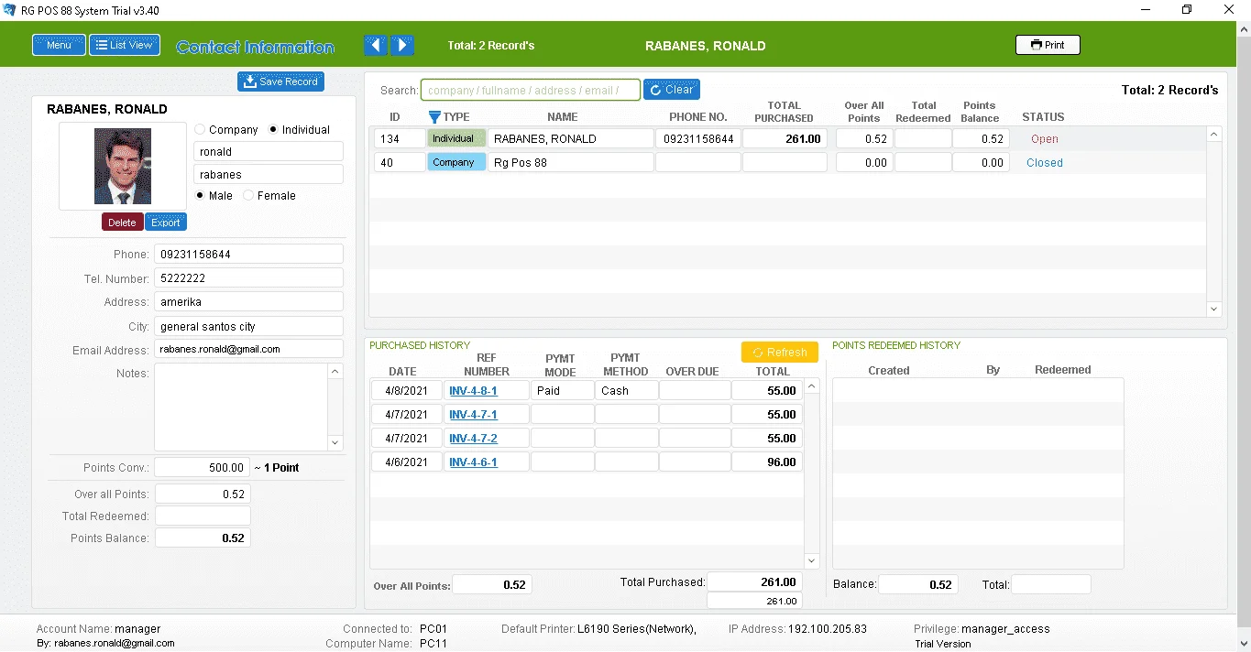Edit the Phone field

(x=249, y=255)
